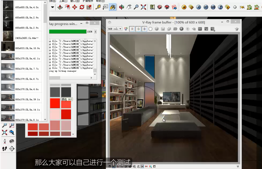Select the Look Around eye tool
The height and width of the screenshot is (169, 262).
click(12, 141)
